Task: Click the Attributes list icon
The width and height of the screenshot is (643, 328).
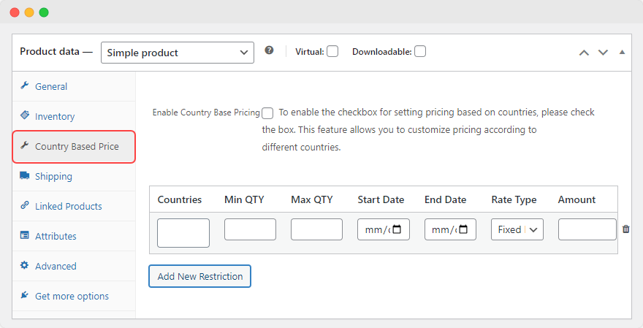Action: (24, 236)
